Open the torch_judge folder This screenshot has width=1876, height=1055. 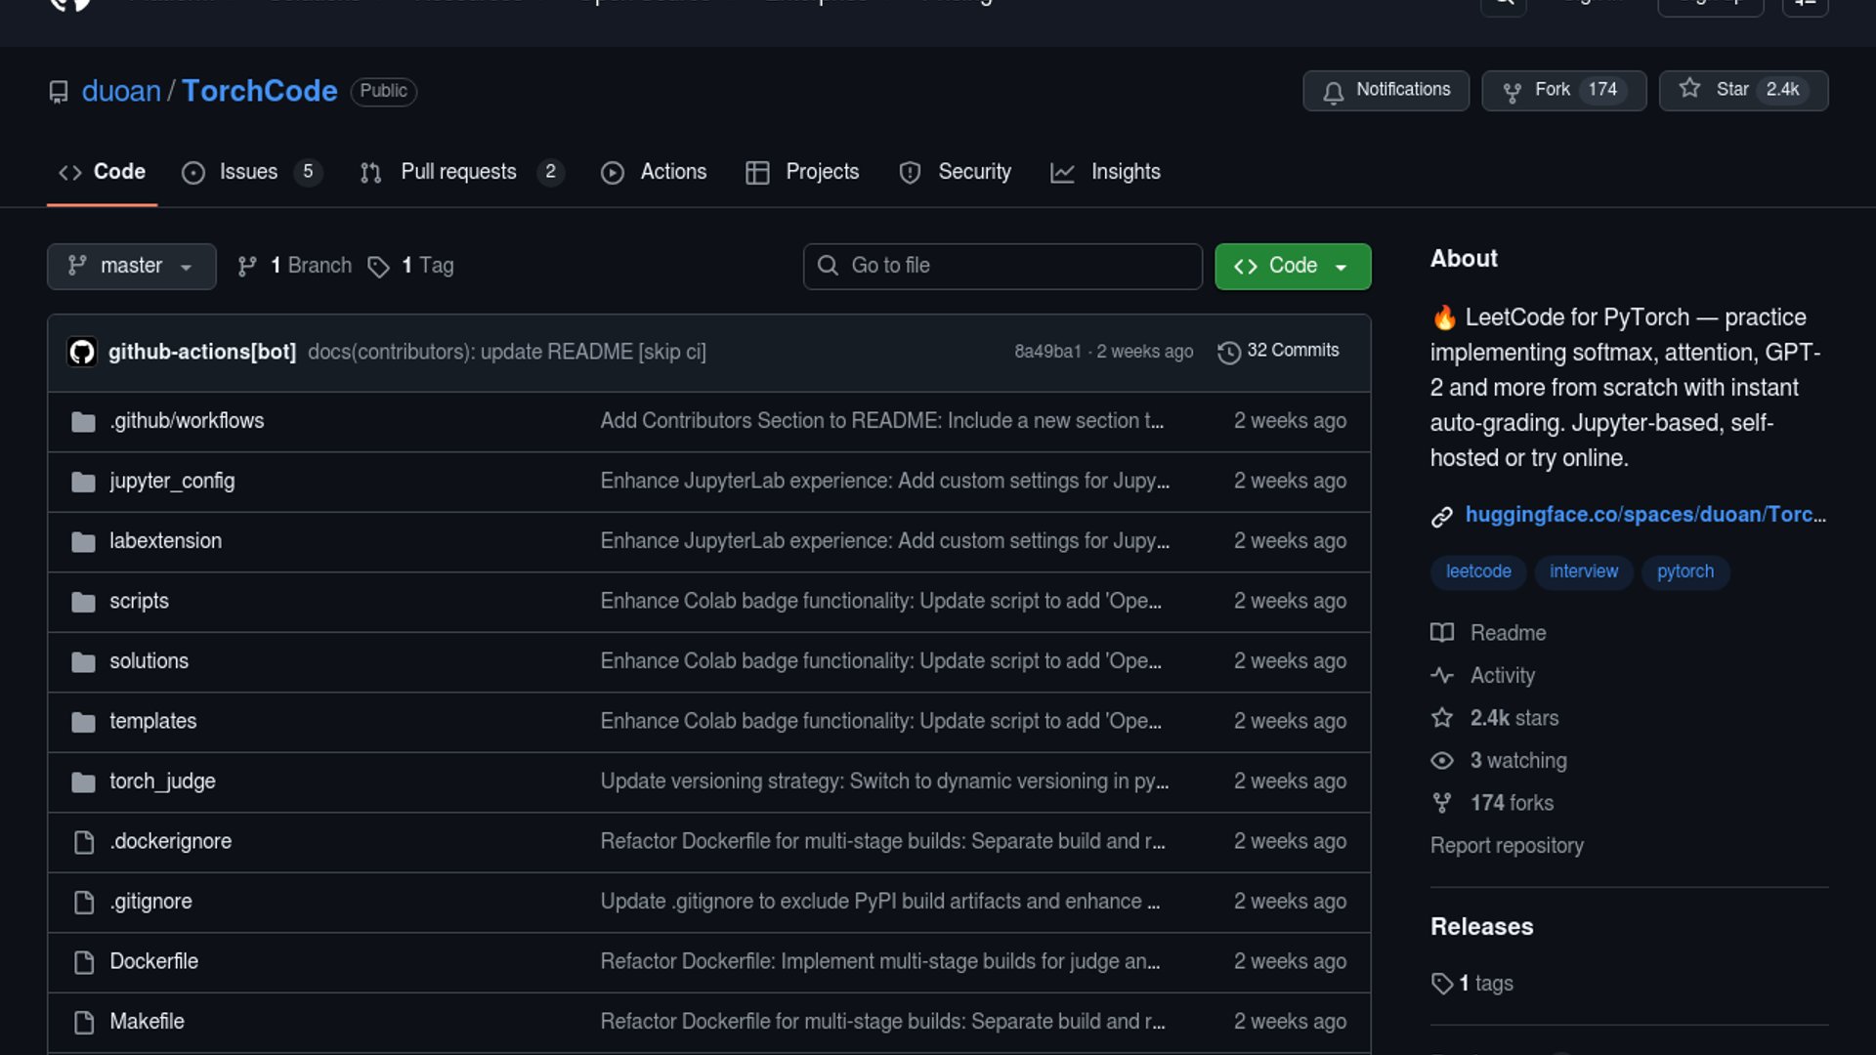coord(162,781)
